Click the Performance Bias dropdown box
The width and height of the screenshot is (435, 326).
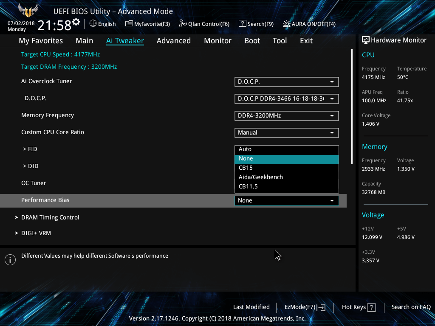pyautogui.click(x=287, y=201)
